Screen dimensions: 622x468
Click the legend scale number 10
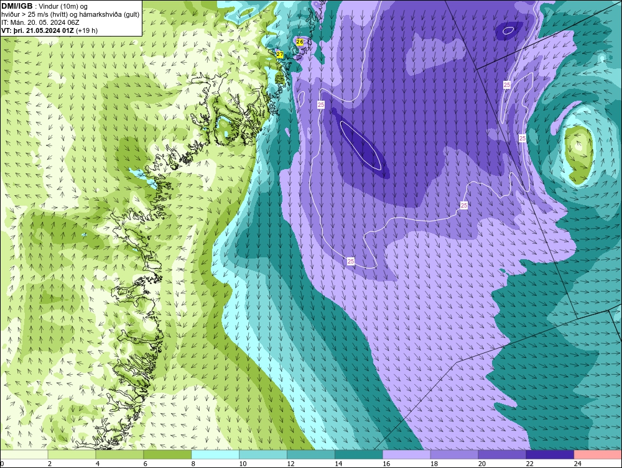(243, 464)
